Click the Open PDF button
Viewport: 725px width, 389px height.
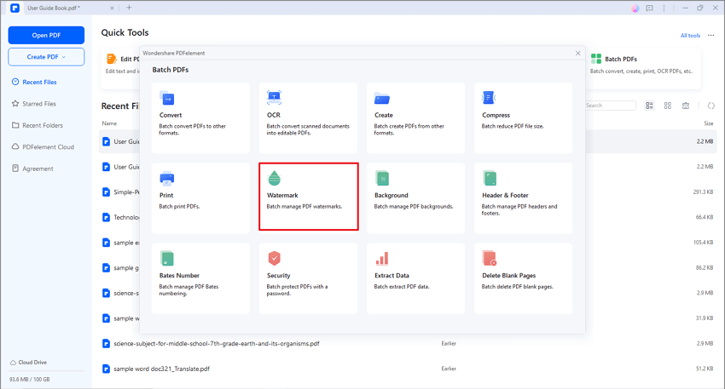pyautogui.click(x=46, y=35)
